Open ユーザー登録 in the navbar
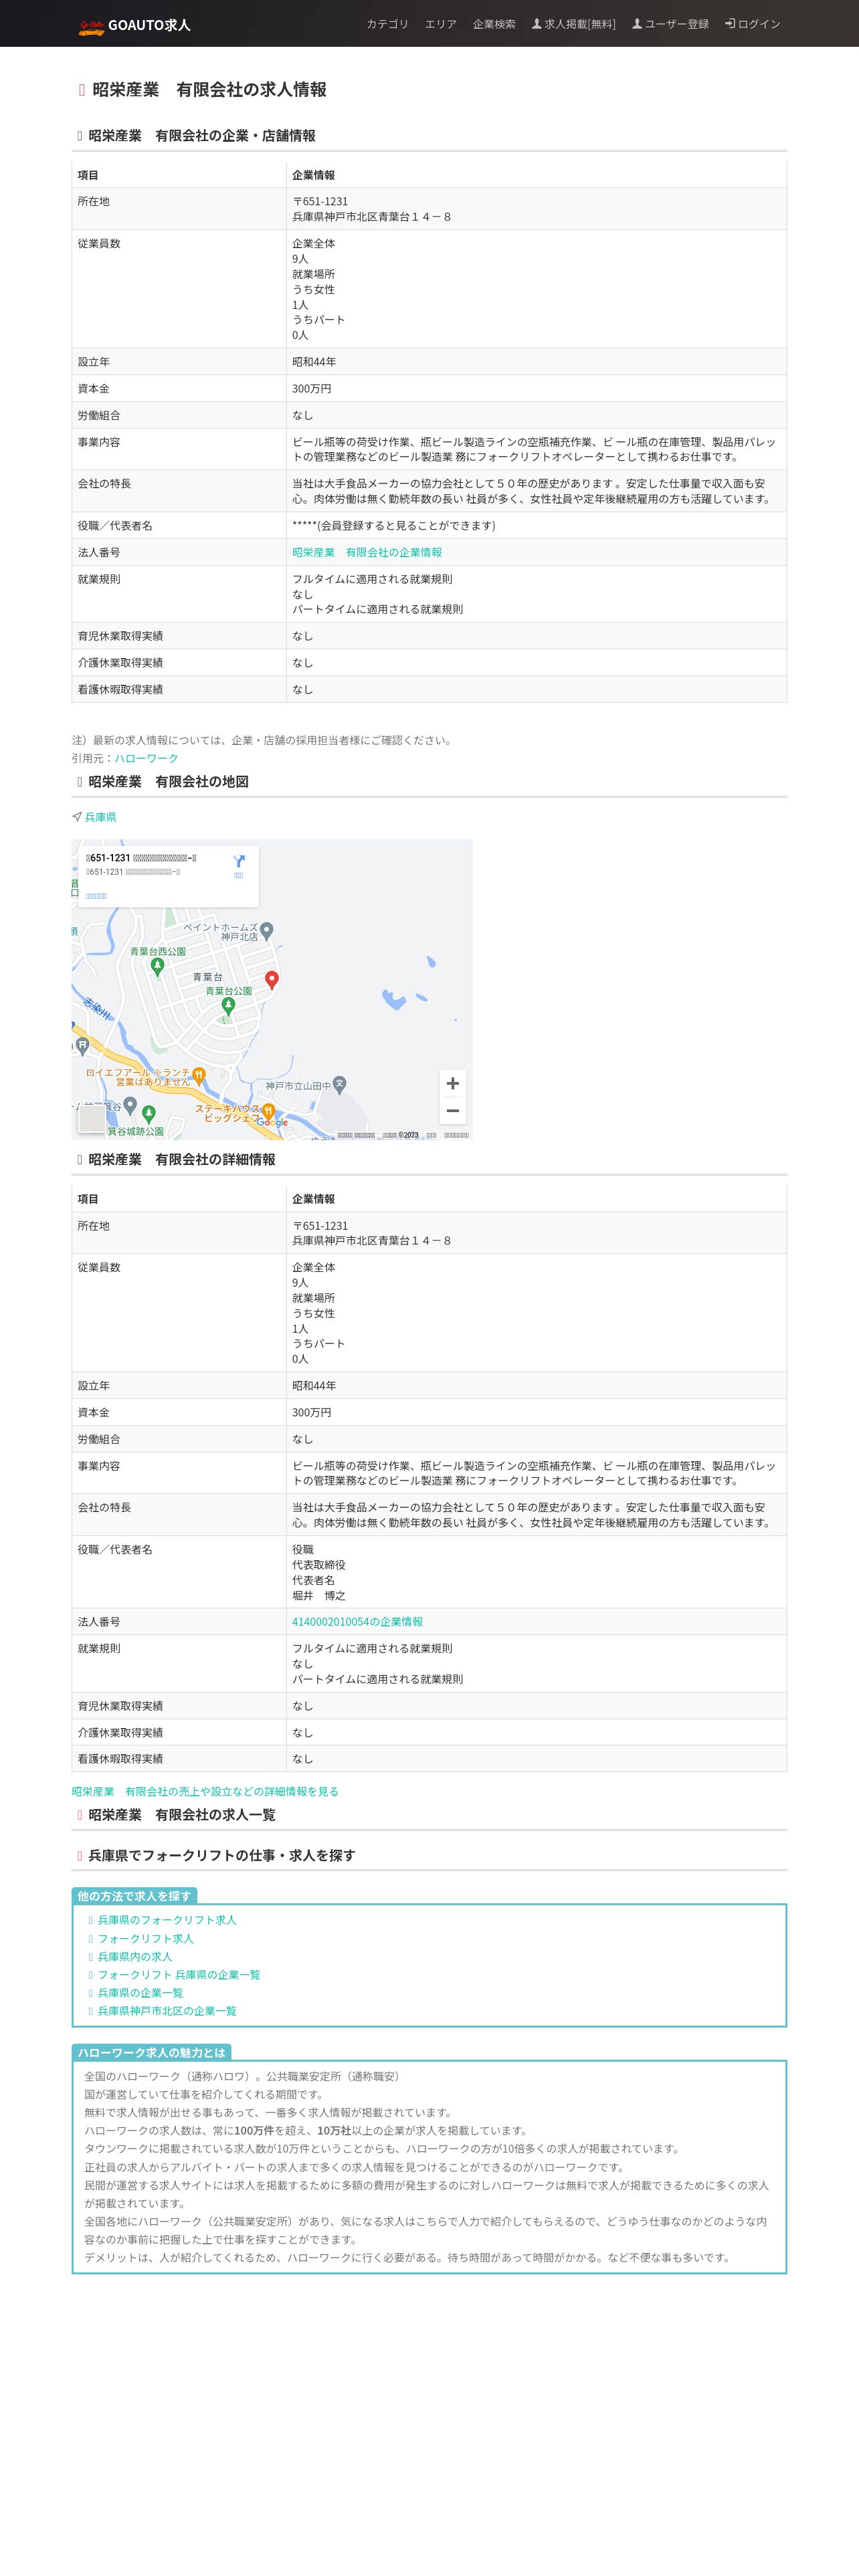Image resolution: width=859 pixels, height=2576 pixels. pos(670,24)
